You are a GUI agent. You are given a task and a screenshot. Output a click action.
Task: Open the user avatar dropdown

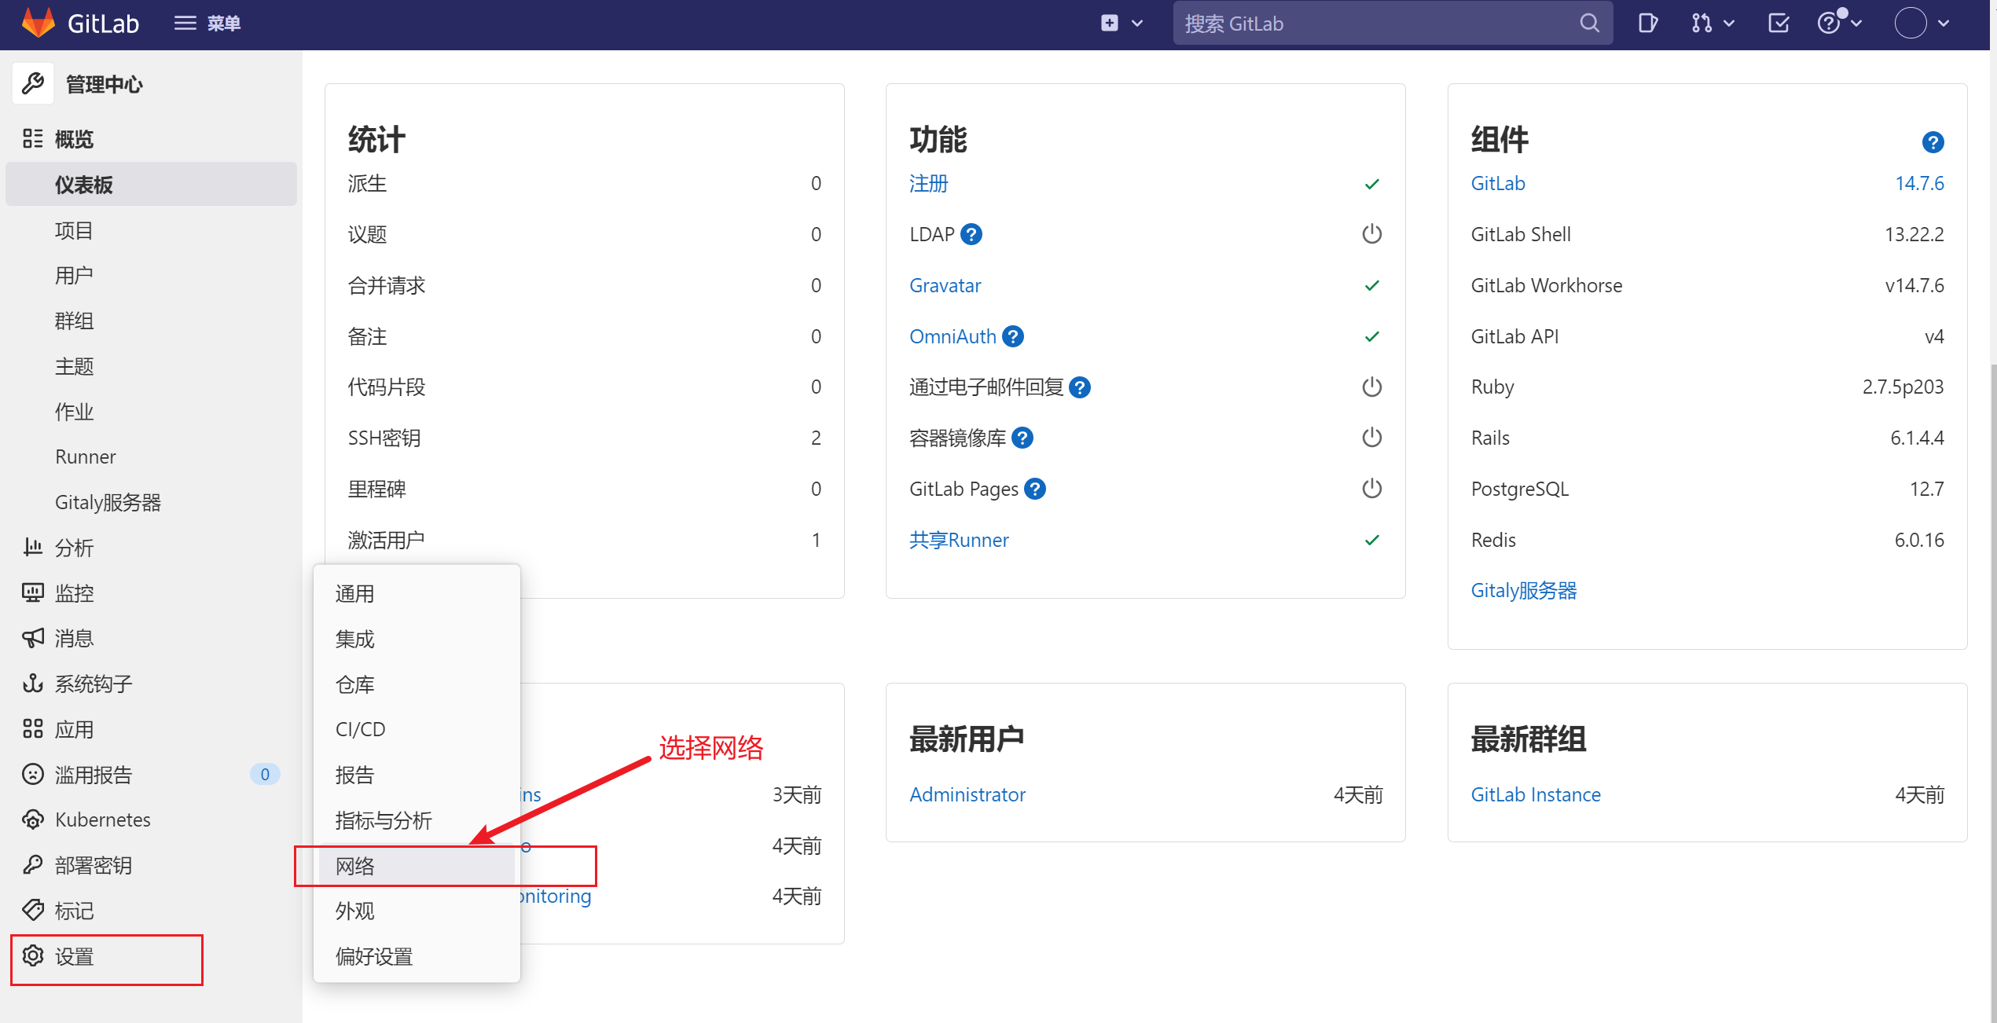[1922, 24]
